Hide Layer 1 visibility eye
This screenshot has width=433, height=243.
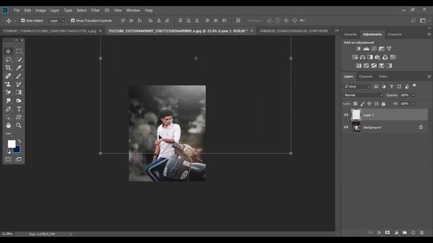(x=346, y=115)
